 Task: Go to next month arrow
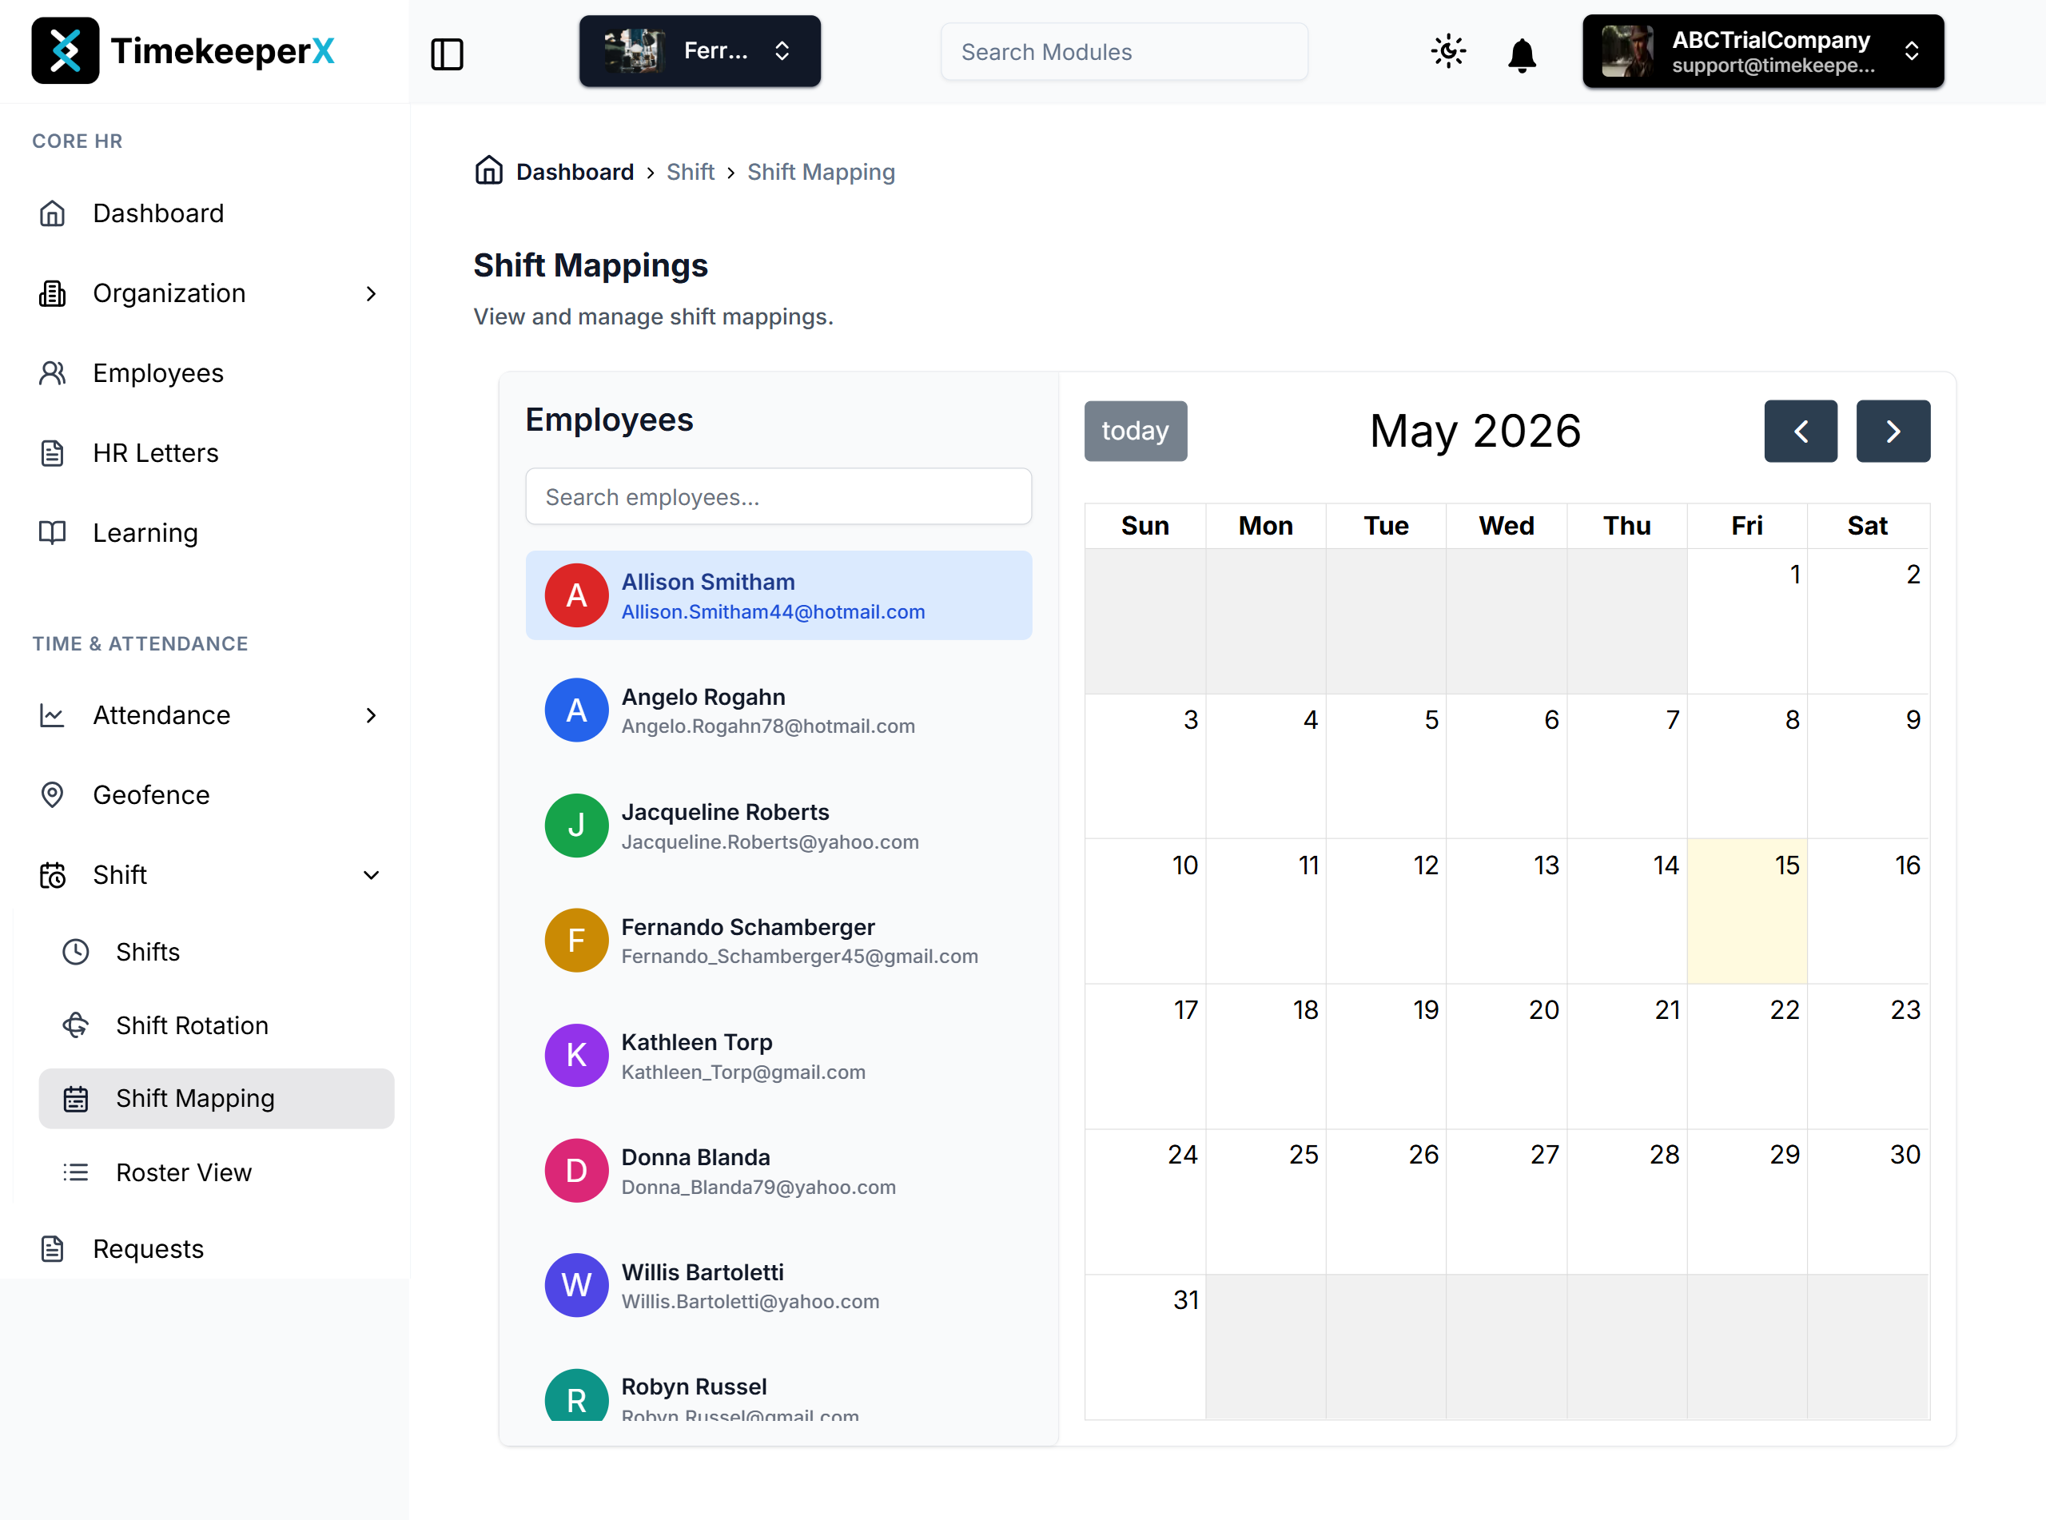click(1893, 431)
